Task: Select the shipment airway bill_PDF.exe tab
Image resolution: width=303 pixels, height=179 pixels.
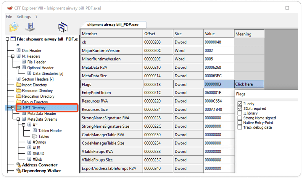Action: tap(113, 24)
